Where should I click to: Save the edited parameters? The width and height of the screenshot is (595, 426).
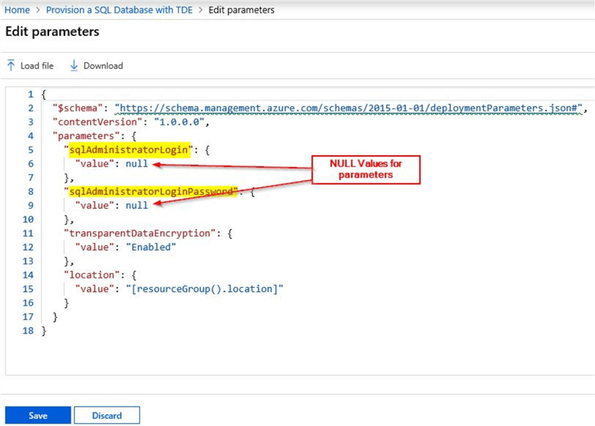(38, 415)
